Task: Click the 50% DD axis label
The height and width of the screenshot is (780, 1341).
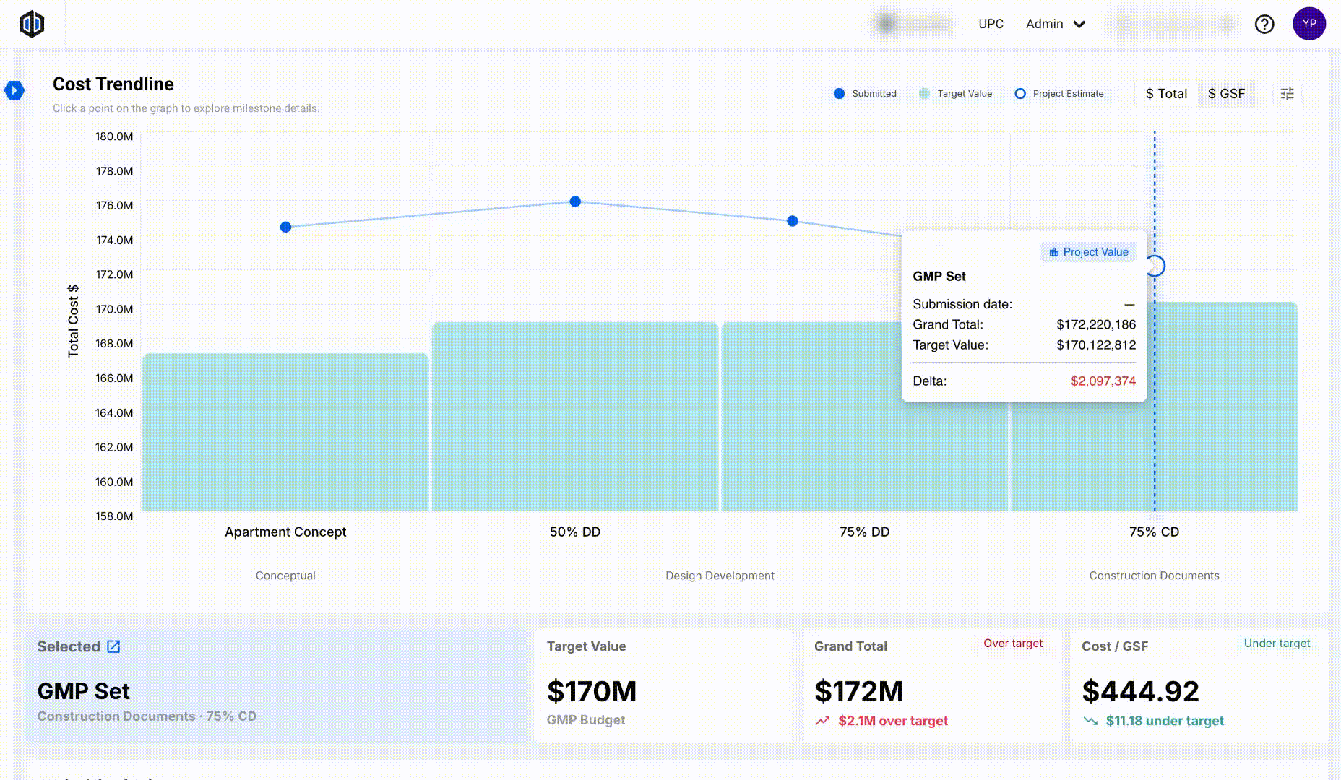Action: point(575,532)
